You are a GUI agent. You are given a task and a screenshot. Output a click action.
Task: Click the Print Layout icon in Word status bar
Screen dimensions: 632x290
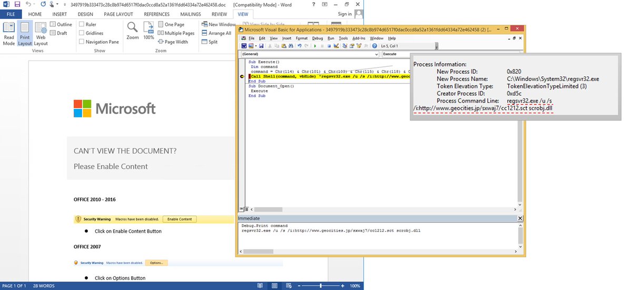[274, 286]
